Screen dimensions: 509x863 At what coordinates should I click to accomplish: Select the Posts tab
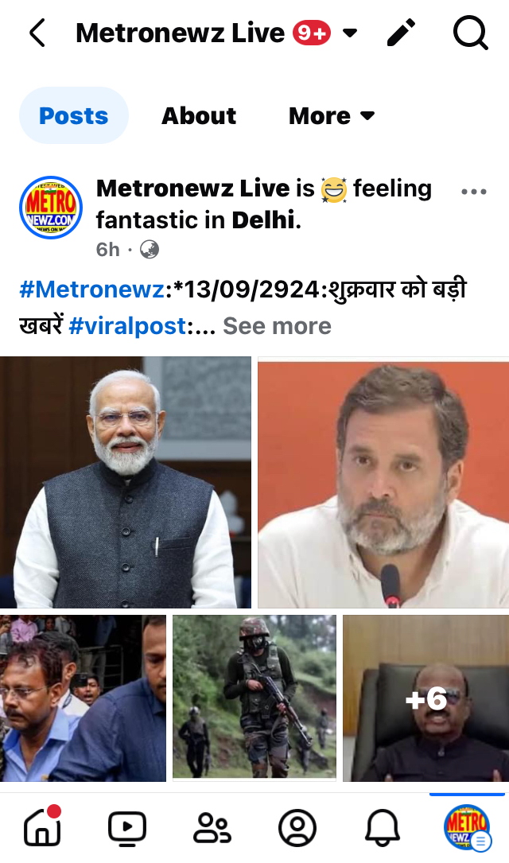(74, 115)
